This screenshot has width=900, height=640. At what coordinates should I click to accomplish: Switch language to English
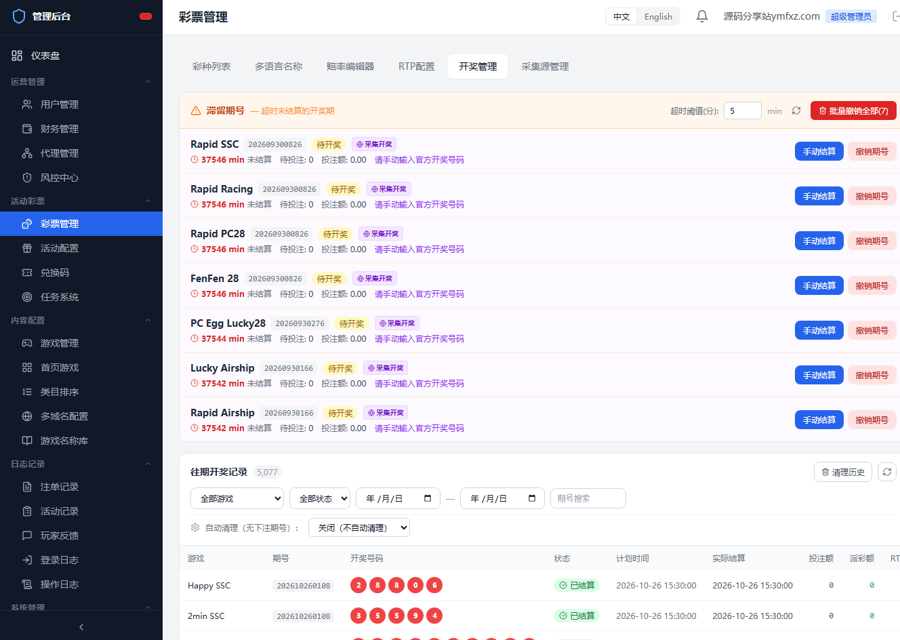[x=658, y=17]
